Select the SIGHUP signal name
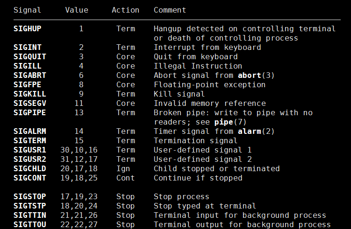Viewport: 351px width, 229px height. [x=27, y=29]
